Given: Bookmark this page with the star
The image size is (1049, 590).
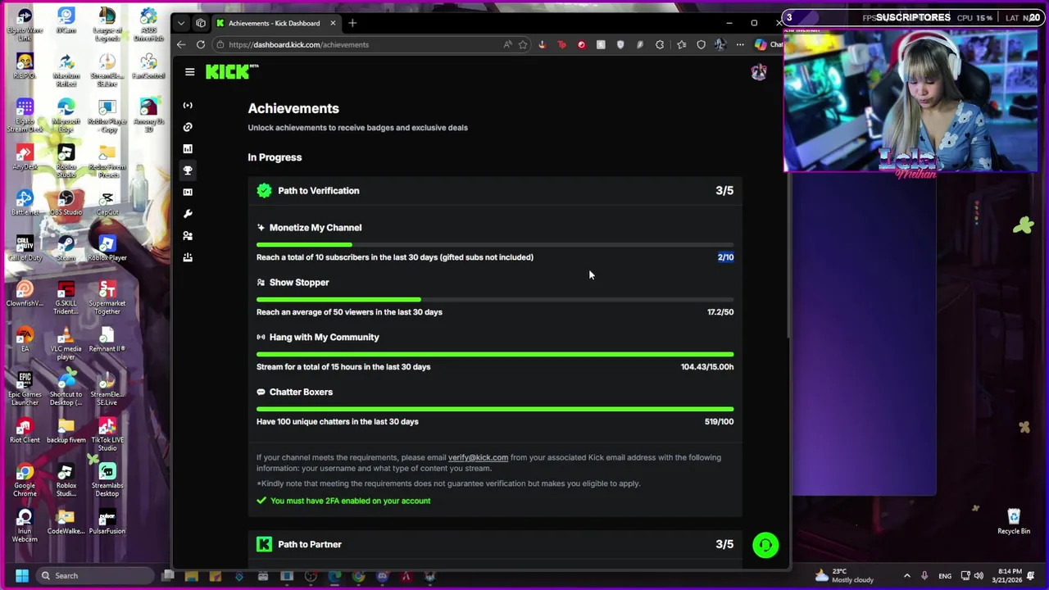Looking at the screenshot, I should tap(523, 44).
